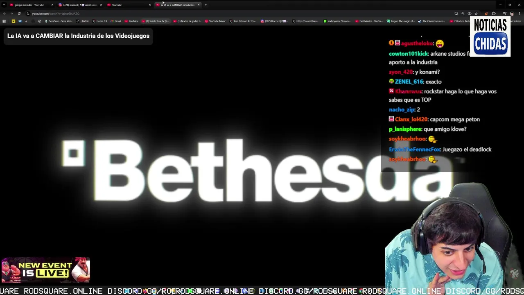
Task: Open the apps grid in bookmarks bar
Action: tap(4, 21)
